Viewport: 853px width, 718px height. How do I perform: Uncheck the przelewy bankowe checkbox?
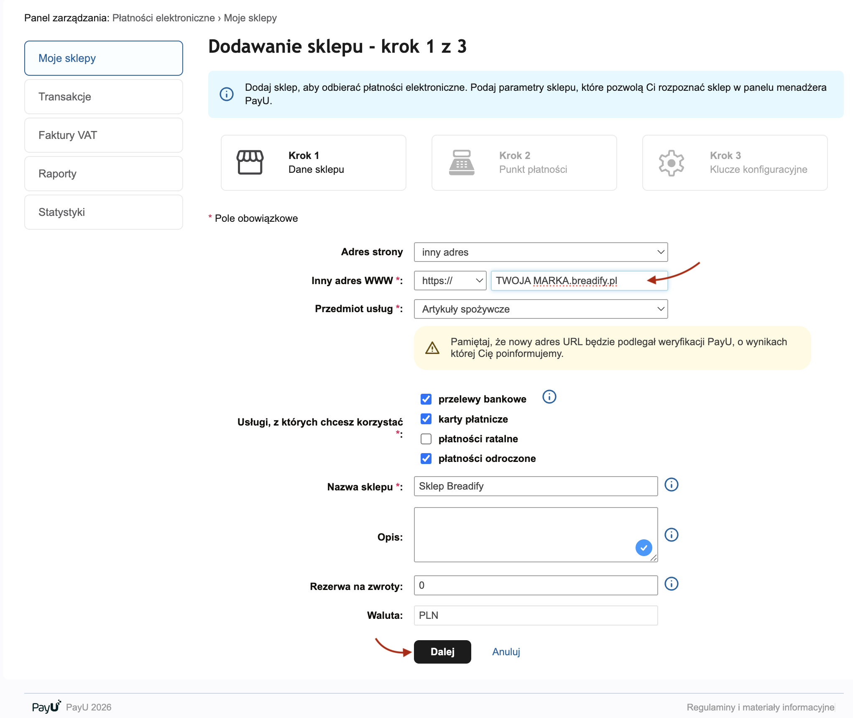point(426,399)
